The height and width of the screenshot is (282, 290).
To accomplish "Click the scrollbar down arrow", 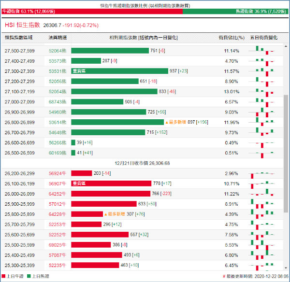I will 286,268.
